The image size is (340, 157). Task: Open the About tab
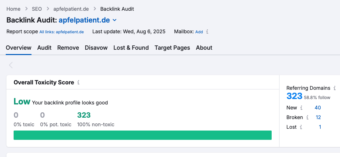click(204, 48)
